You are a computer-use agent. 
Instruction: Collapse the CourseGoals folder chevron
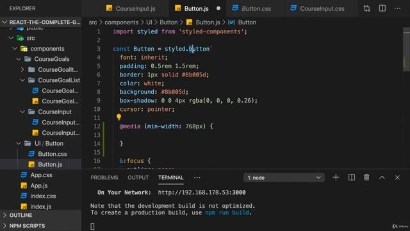click(19, 59)
